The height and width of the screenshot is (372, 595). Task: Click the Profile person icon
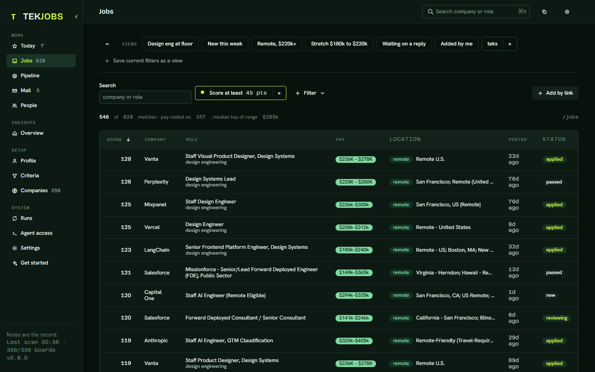14,161
